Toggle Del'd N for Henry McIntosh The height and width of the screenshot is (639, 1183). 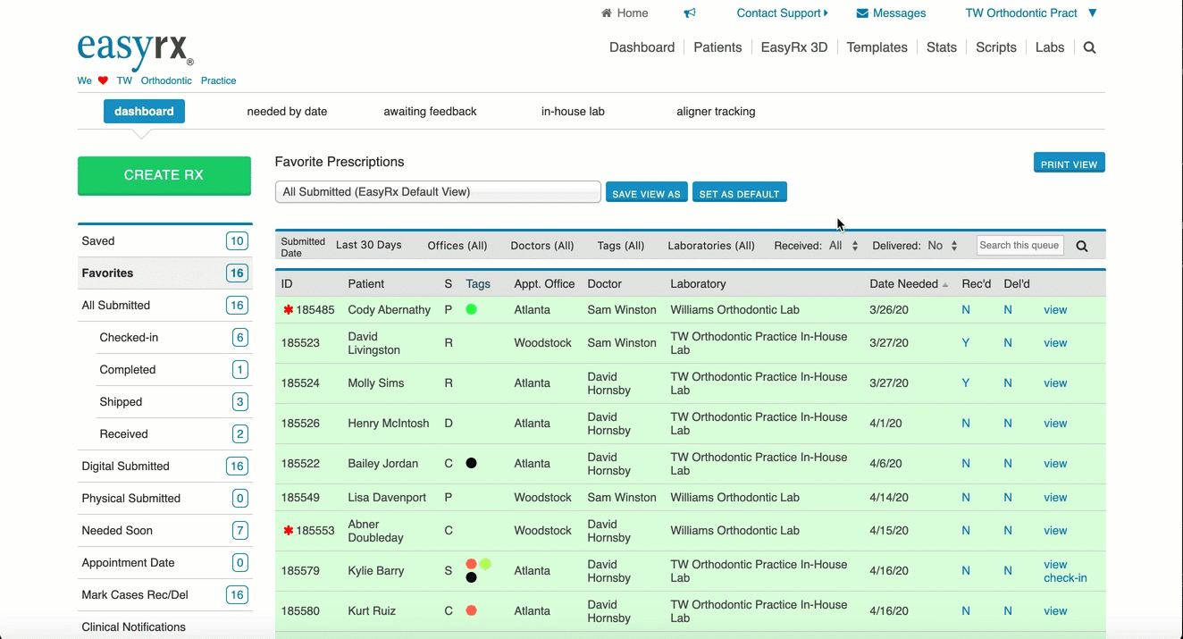pos(1008,424)
